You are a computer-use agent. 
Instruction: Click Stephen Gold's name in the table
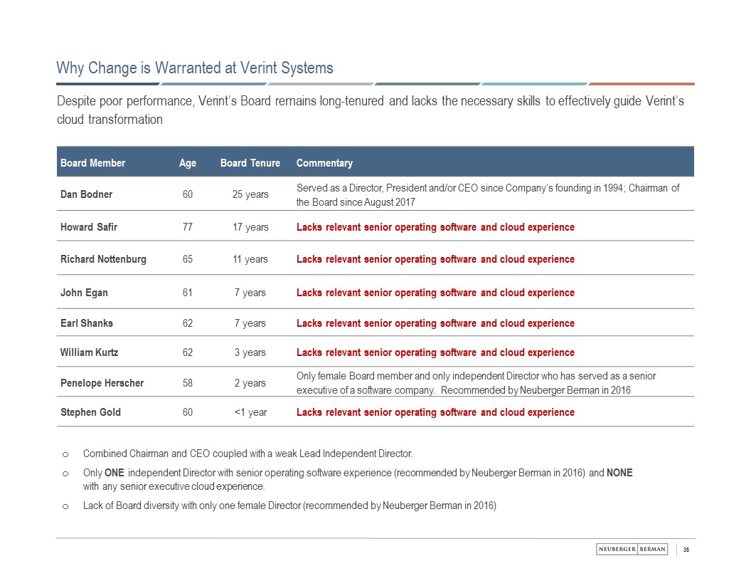pos(90,412)
